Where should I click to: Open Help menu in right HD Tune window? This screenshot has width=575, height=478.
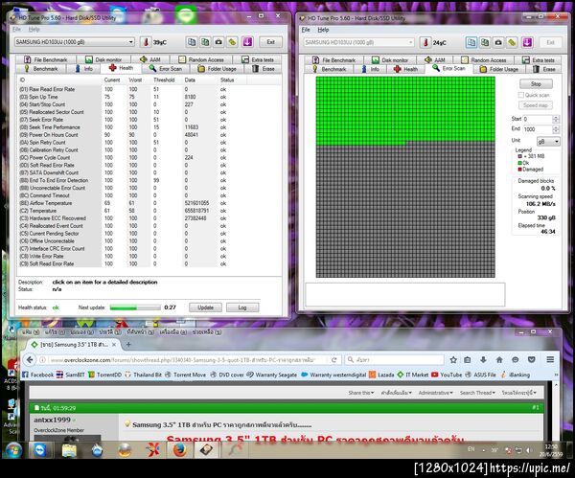point(323,30)
